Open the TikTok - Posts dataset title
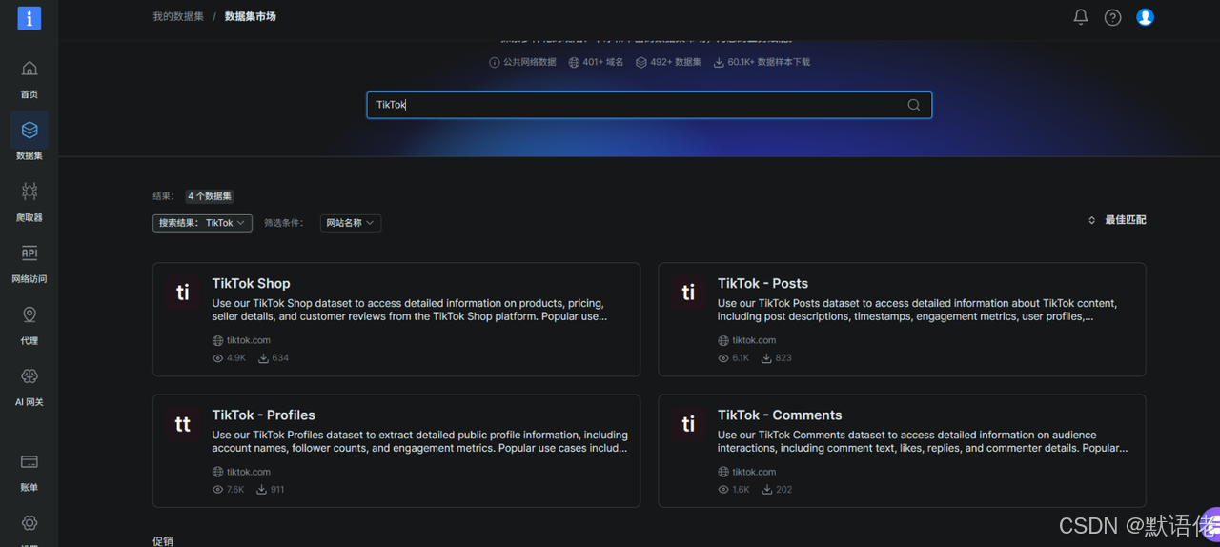This screenshot has height=547, width=1220. click(762, 283)
